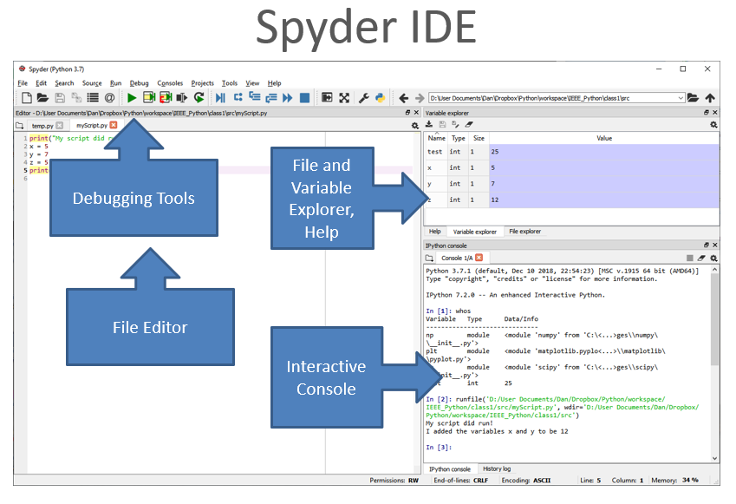
Task: Close the Variable explorer pane
Action: [715, 112]
